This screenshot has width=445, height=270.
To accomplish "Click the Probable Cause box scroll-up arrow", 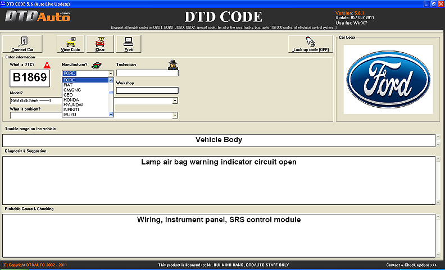I will click(x=438, y=217).
